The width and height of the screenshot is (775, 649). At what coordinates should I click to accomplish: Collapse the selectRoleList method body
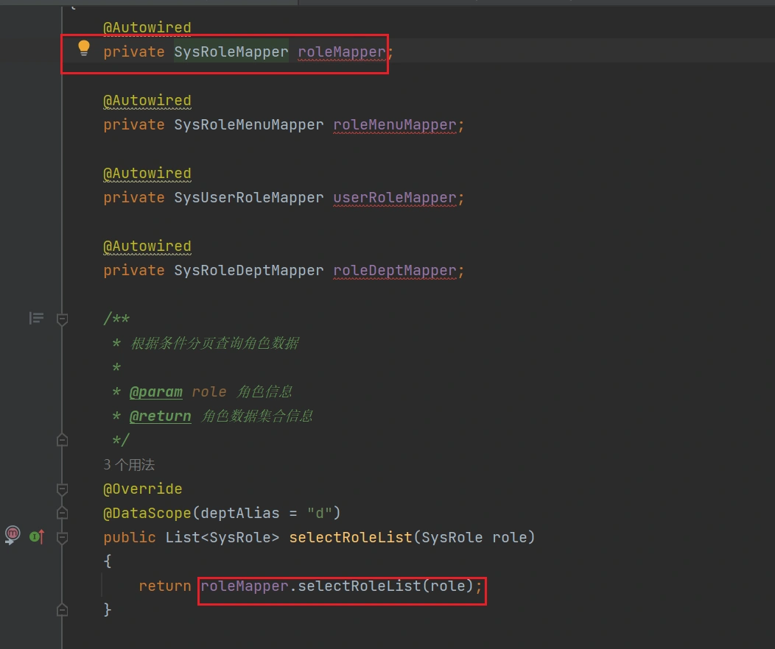63,538
